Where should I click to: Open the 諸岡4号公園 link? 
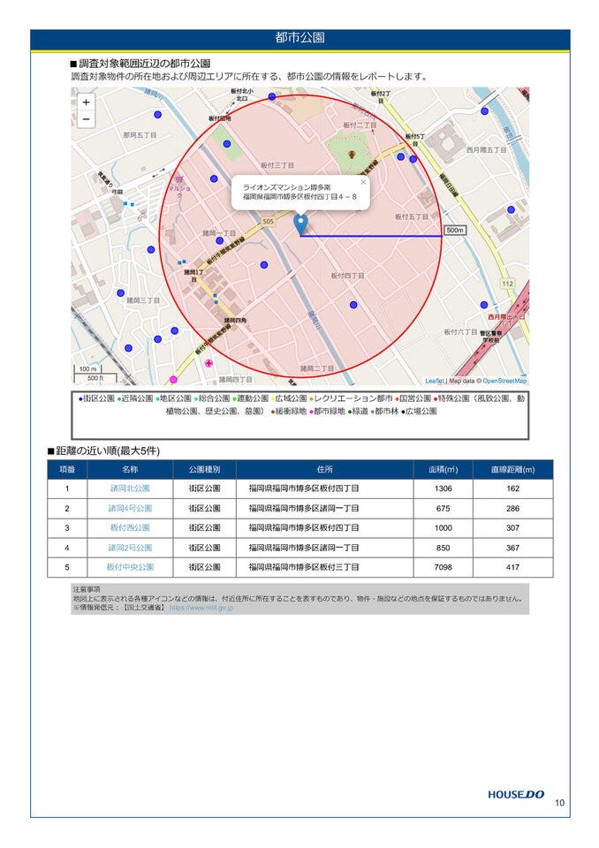[x=130, y=509]
